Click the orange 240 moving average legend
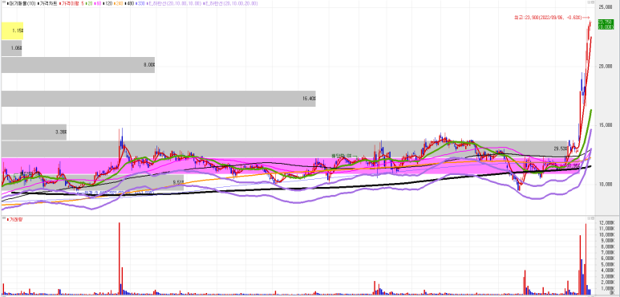 (x=119, y=3)
